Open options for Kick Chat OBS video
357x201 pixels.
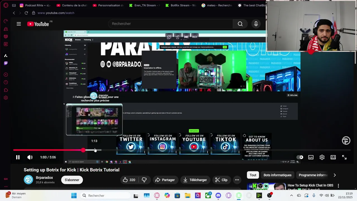tap(338, 186)
